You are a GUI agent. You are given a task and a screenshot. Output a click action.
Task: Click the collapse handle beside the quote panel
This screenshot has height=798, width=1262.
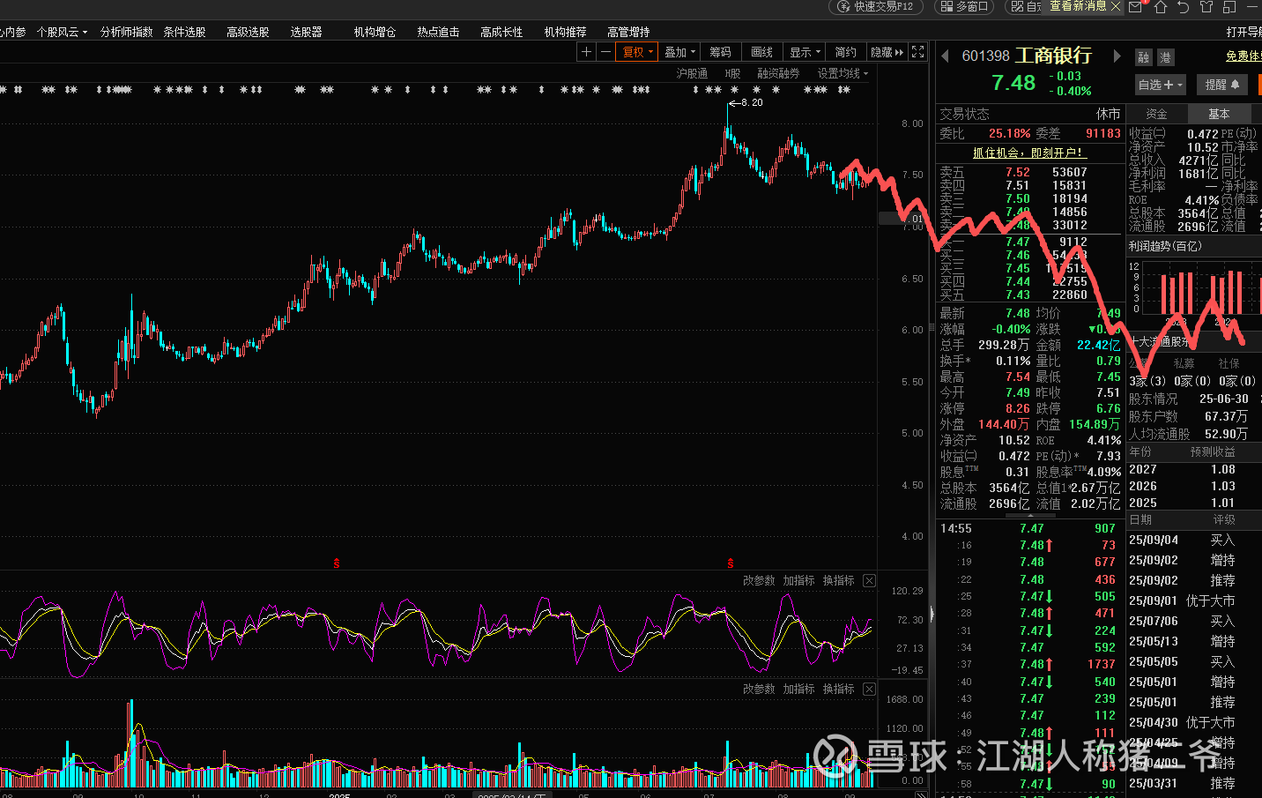[932, 615]
